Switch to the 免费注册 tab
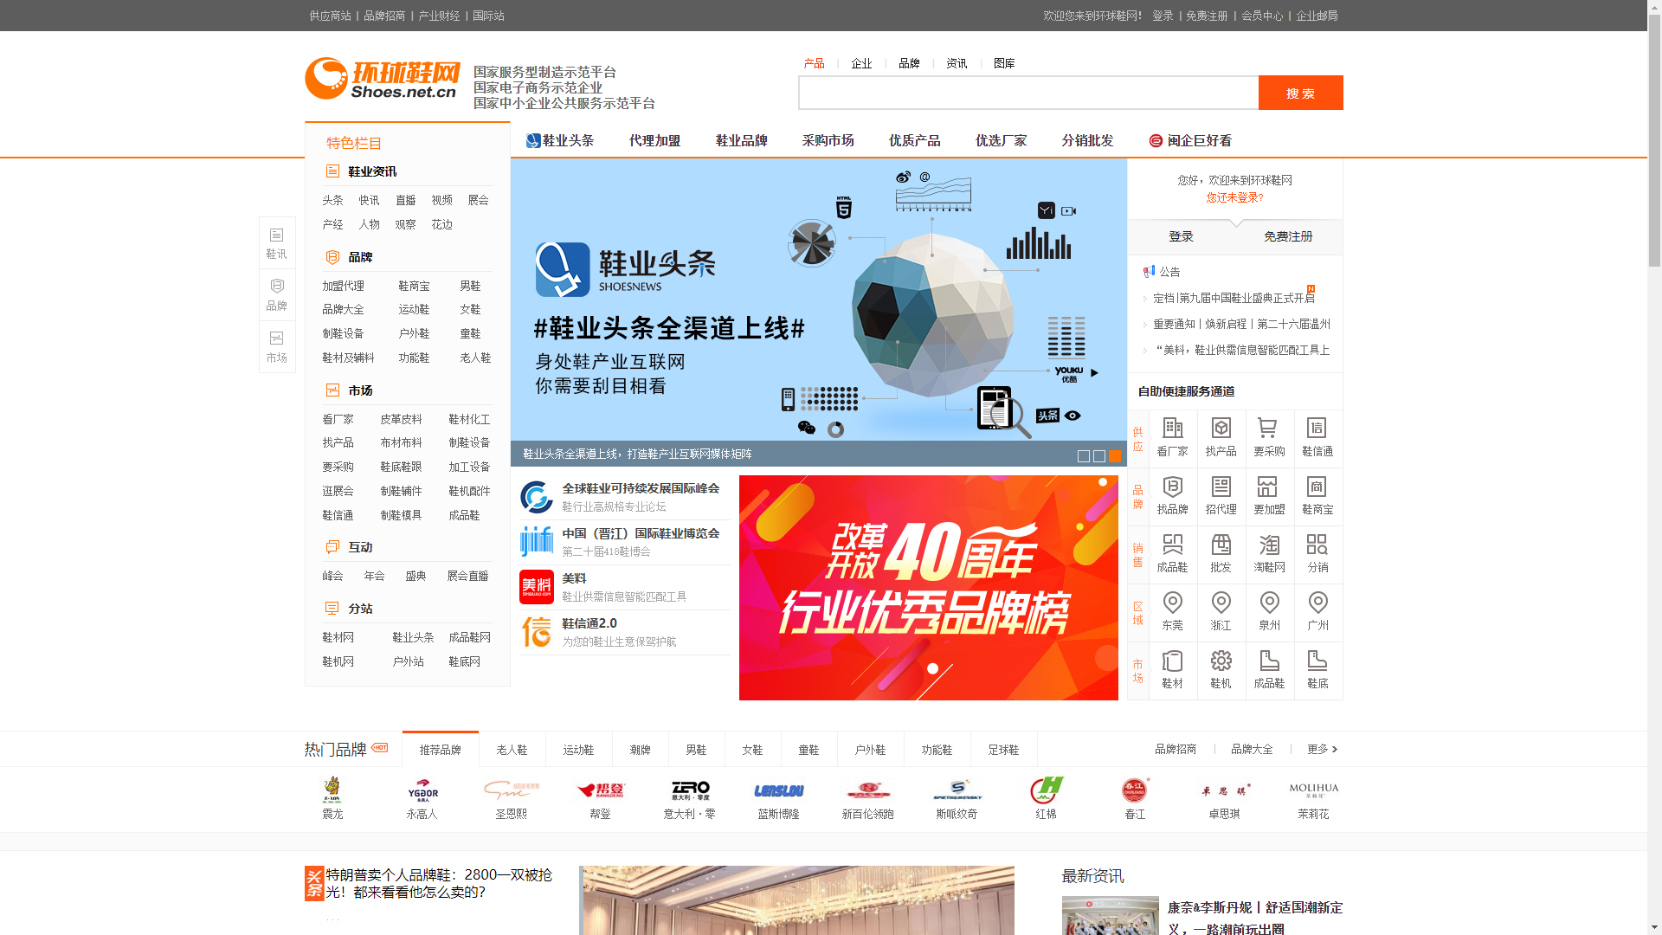Viewport: 1662px width, 935px height. (x=1287, y=236)
